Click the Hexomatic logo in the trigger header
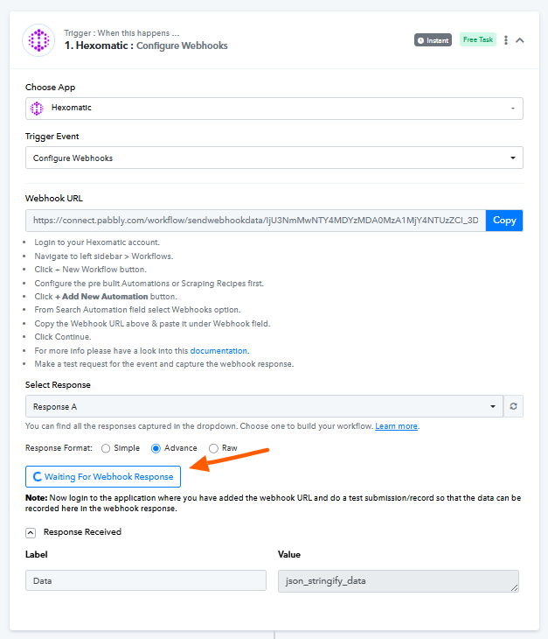548x639 pixels. click(38, 40)
